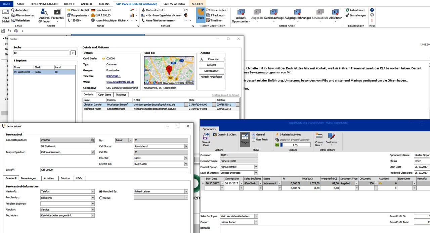Click the Aktivitäten icon showing 6
The height and width of the screenshot is (233, 430).
tap(335, 13)
